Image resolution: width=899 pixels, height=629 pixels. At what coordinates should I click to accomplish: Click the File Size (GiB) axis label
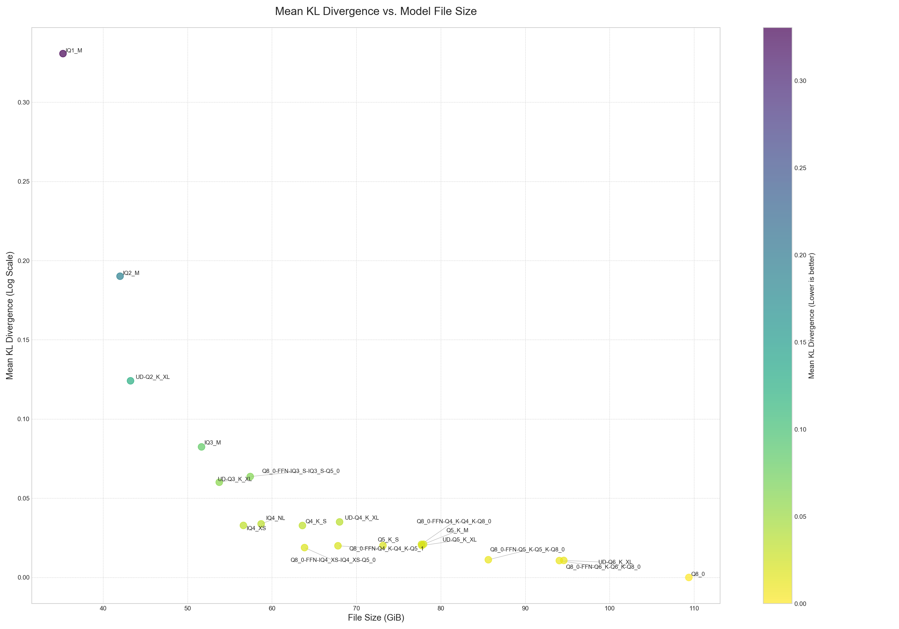(x=376, y=618)
